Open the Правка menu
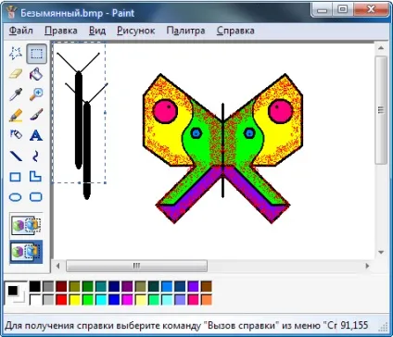This screenshot has width=393, height=337. point(61,31)
